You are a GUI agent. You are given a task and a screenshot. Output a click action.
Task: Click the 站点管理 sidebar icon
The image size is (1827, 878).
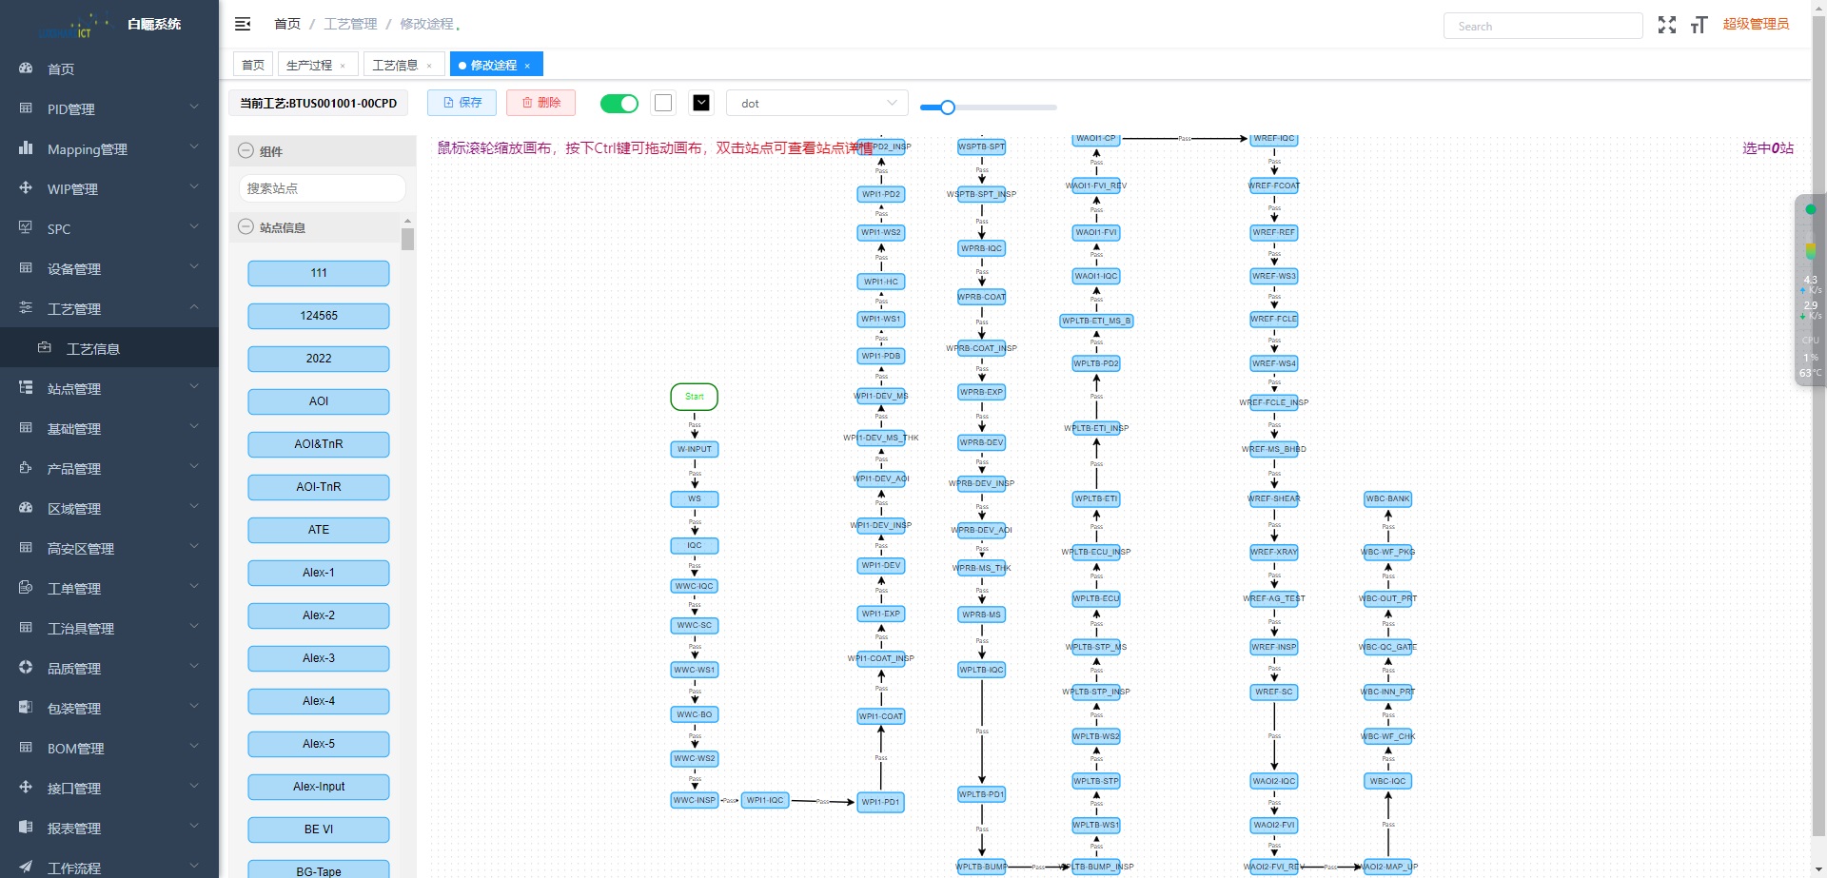26,388
